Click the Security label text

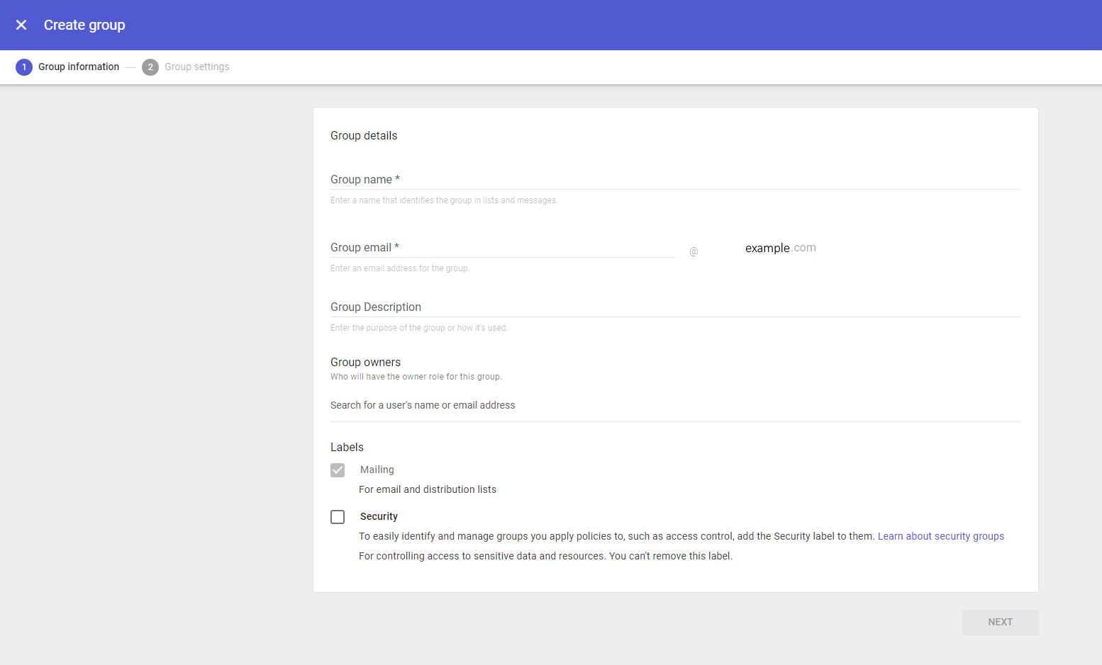(x=379, y=516)
